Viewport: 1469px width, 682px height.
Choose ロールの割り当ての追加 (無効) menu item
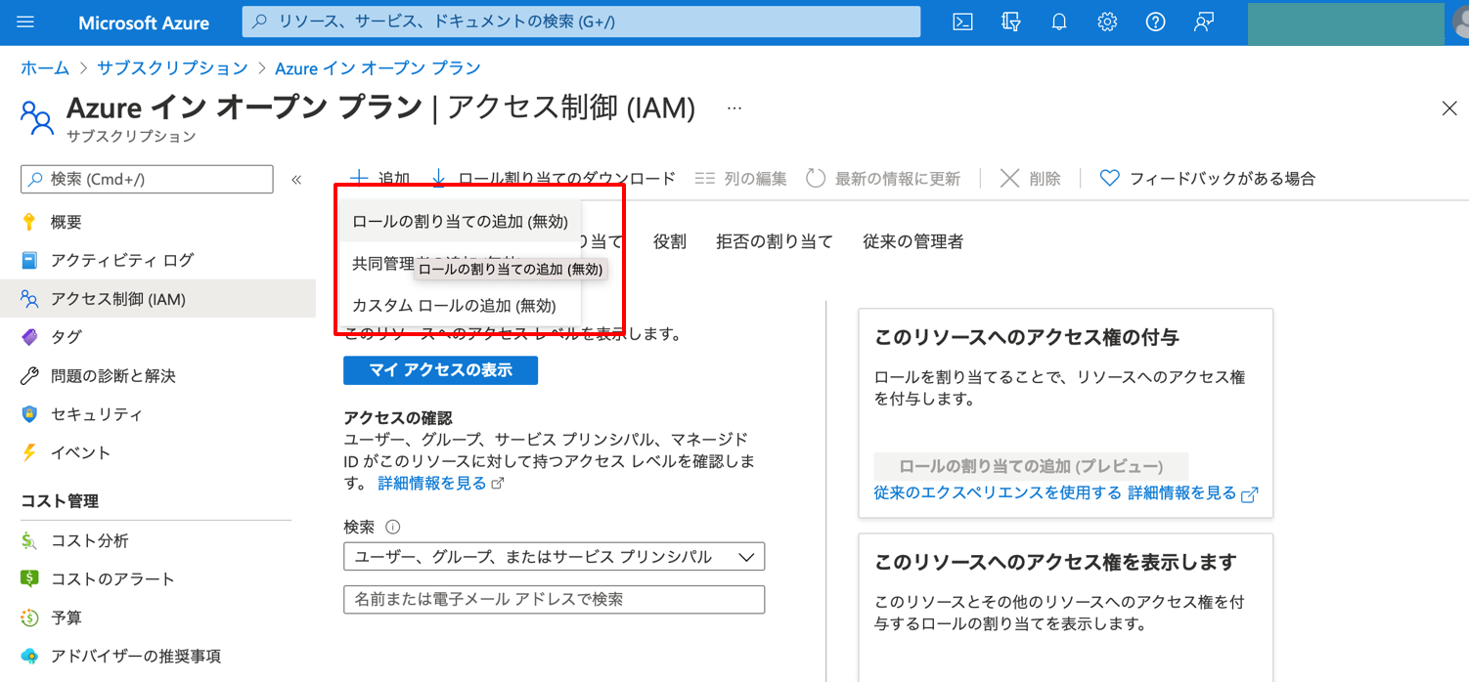click(x=460, y=222)
